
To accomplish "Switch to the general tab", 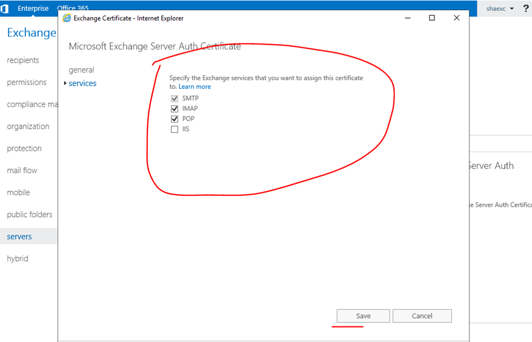I will (x=81, y=70).
